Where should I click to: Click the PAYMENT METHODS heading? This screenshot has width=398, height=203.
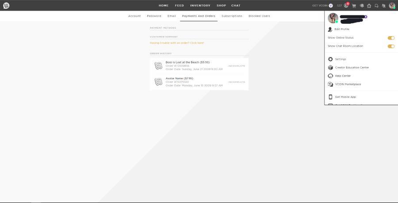point(163,28)
